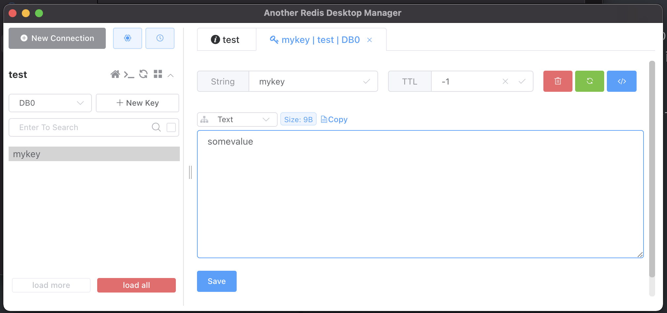The height and width of the screenshot is (313, 667).
Task: Open settings with the gear icon button
Action: click(127, 38)
